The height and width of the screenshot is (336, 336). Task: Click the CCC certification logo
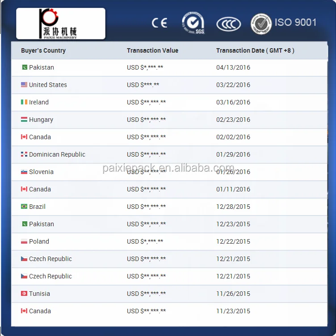(x=228, y=24)
